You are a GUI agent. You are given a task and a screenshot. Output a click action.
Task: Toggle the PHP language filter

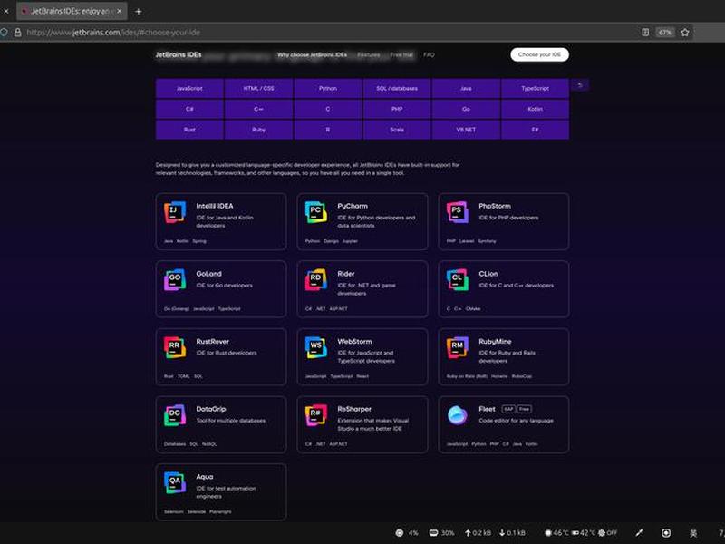click(397, 109)
